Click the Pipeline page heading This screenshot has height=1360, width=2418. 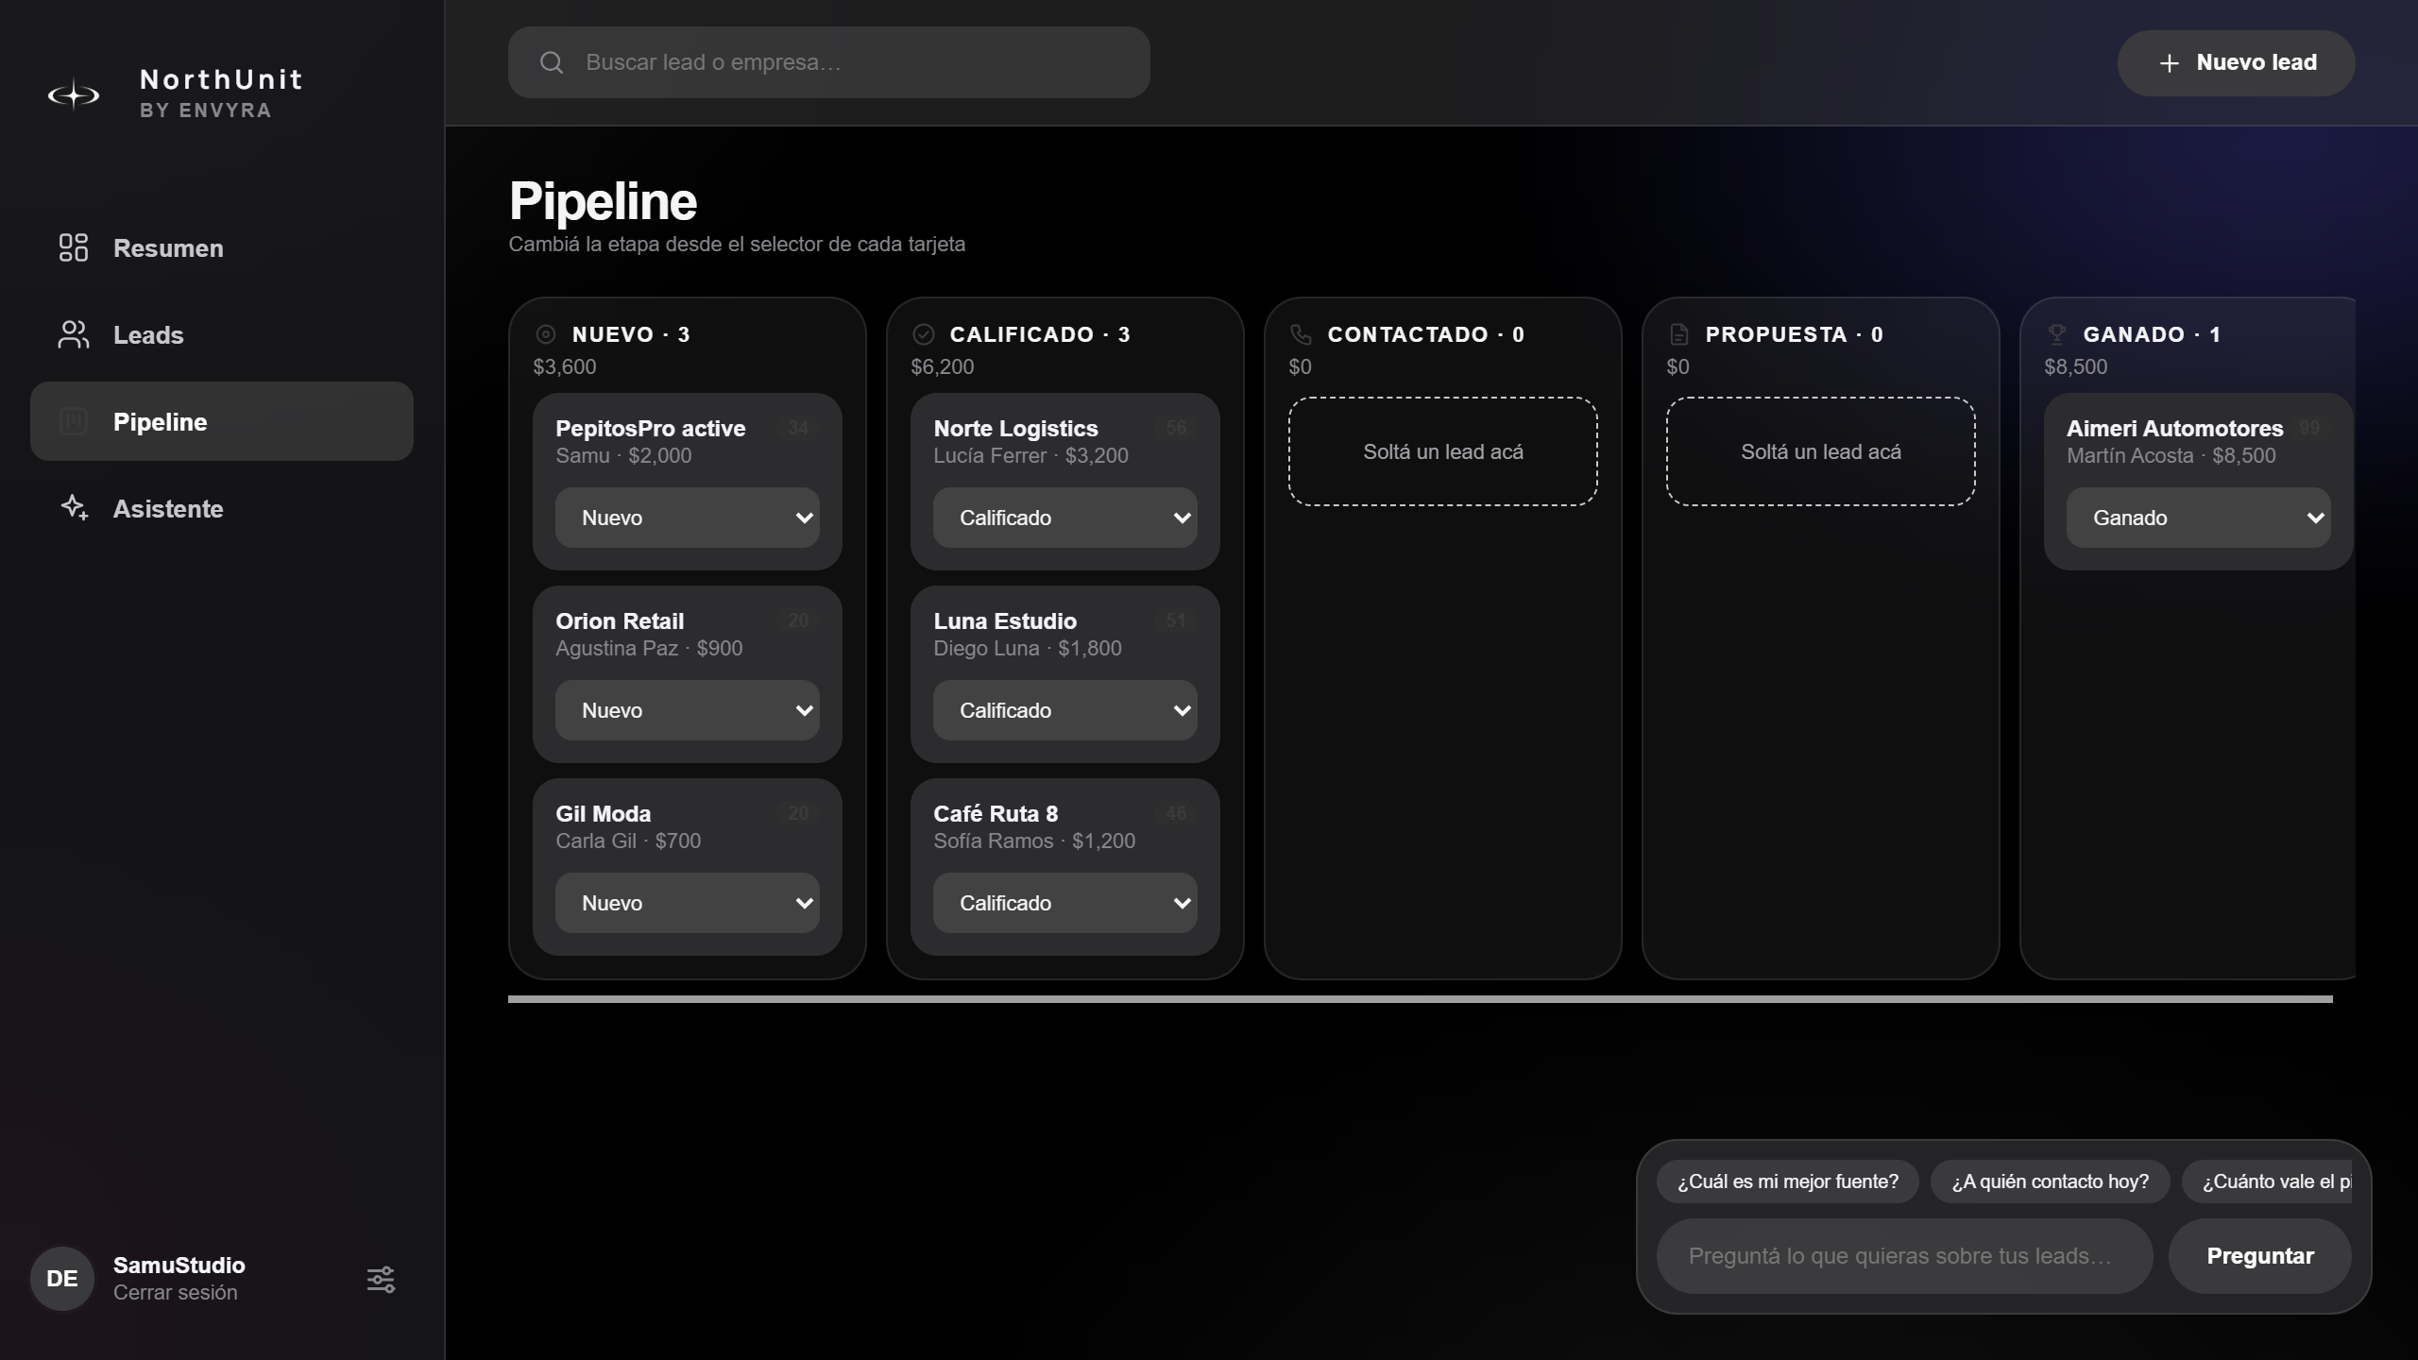pos(604,201)
